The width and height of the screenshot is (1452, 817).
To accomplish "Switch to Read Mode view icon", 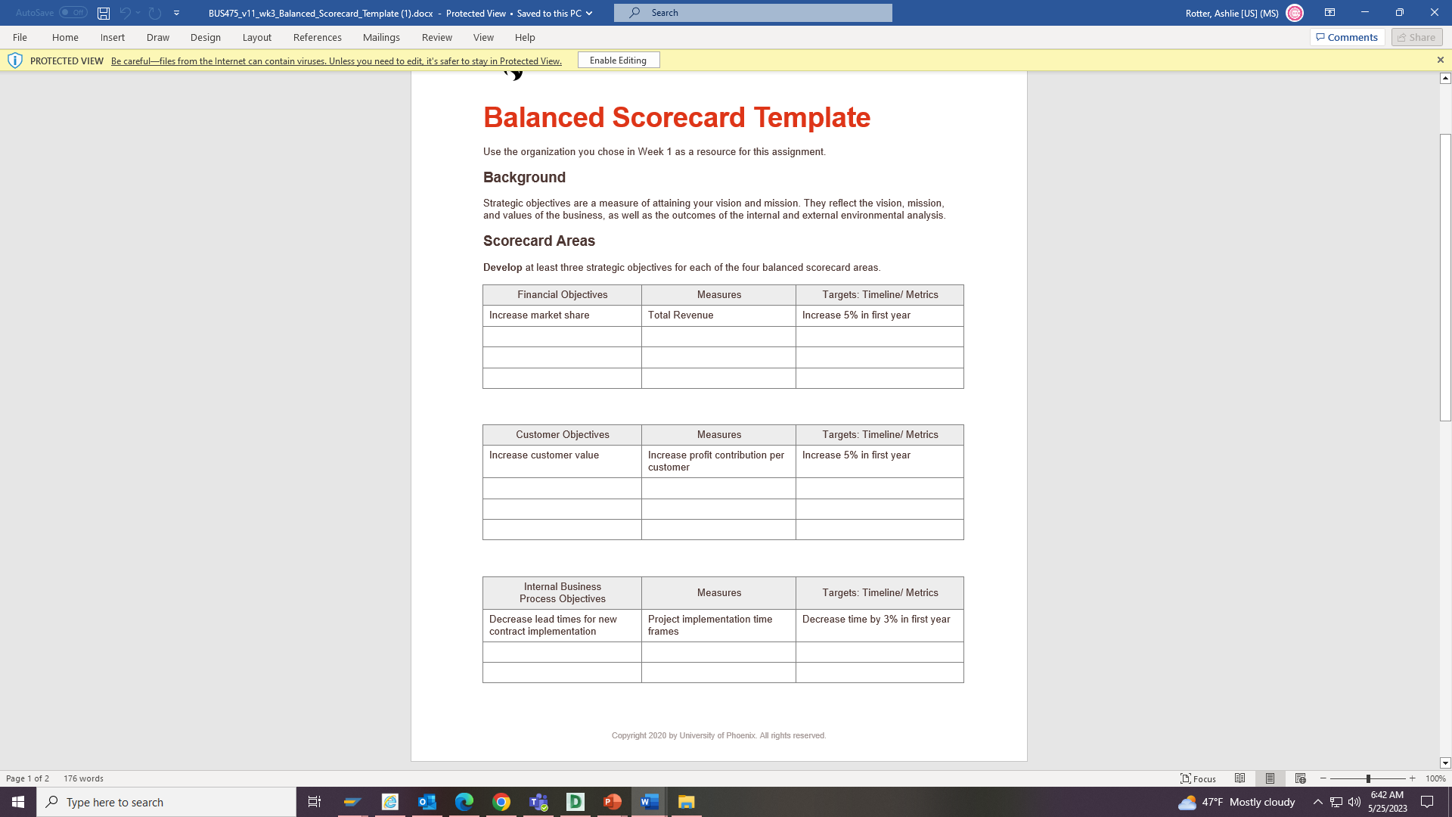I will point(1239,778).
